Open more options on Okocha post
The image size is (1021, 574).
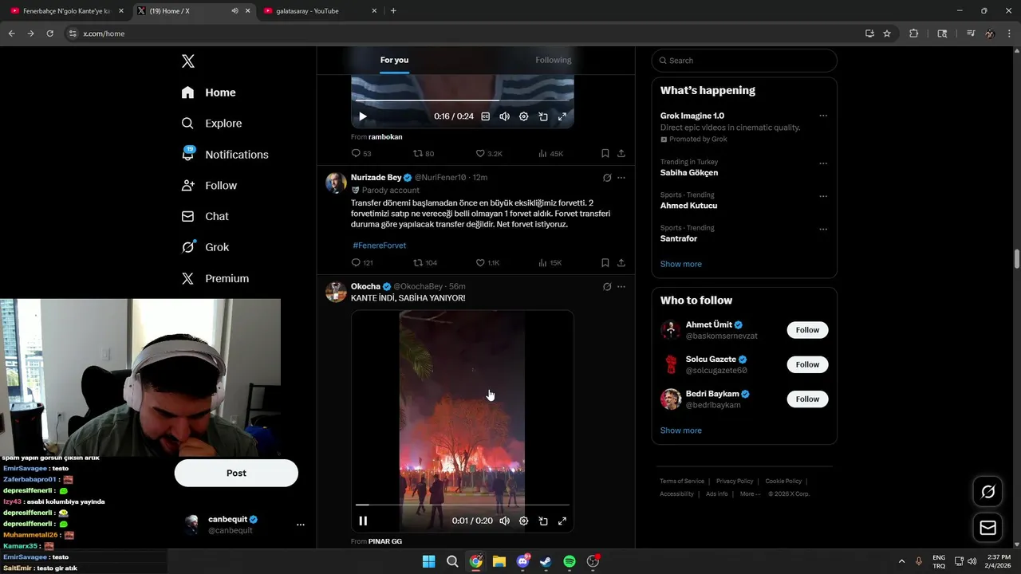coord(621,287)
